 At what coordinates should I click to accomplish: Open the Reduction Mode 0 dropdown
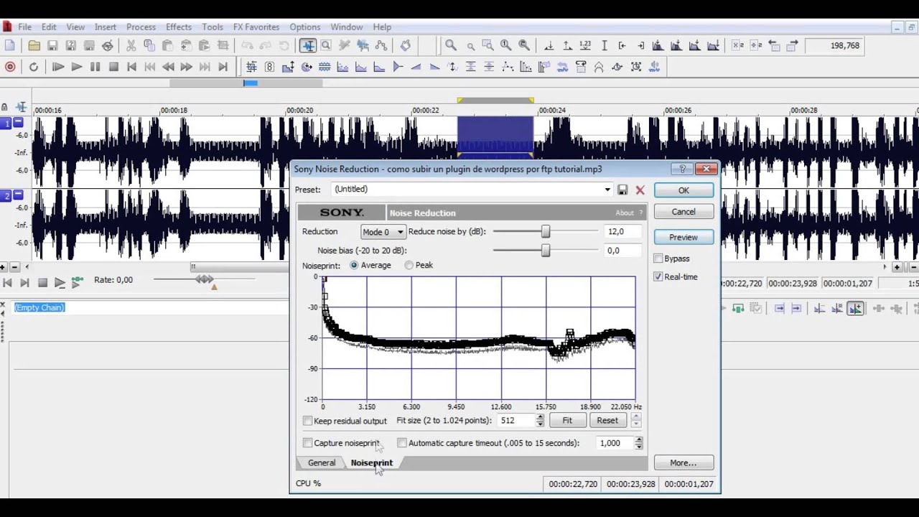click(383, 232)
